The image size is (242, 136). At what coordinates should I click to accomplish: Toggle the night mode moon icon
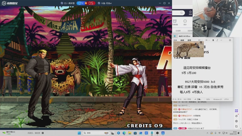click(237, 116)
